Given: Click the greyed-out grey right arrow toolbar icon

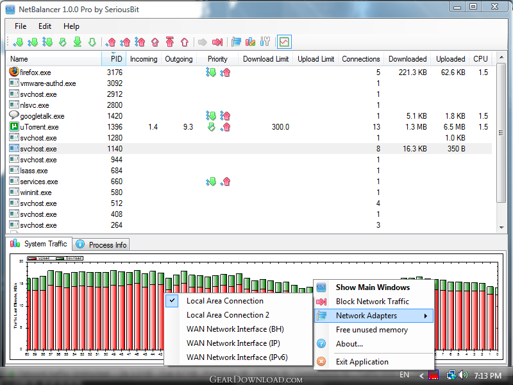Looking at the screenshot, I should (203, 42).
